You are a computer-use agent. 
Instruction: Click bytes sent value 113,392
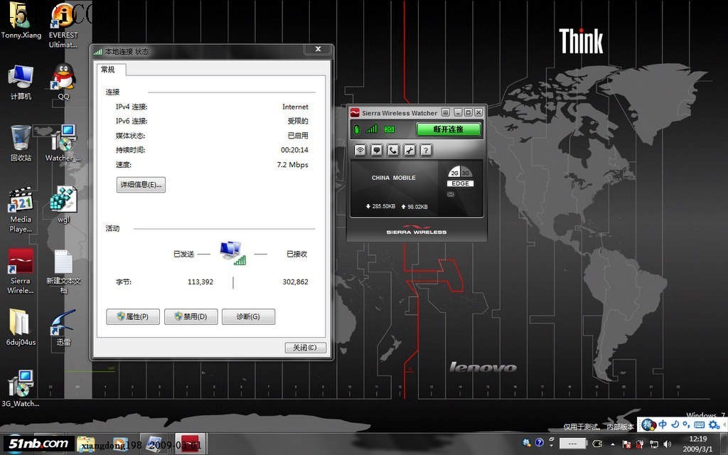200,282
